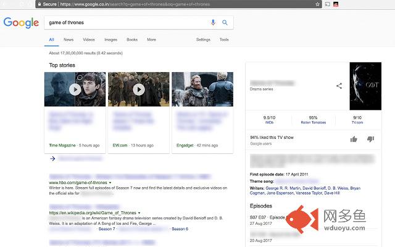Click writer David Benioff link
The width and height of the screenshot is (395, 247).
314,188
